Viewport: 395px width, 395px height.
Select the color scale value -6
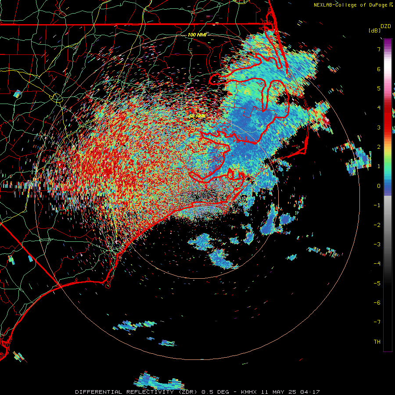tap(377, 303)
